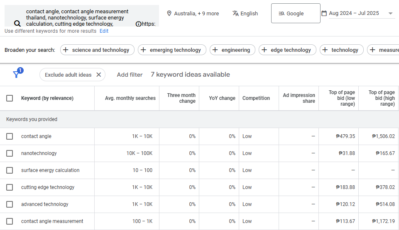Click the keyword search input field

79,17
